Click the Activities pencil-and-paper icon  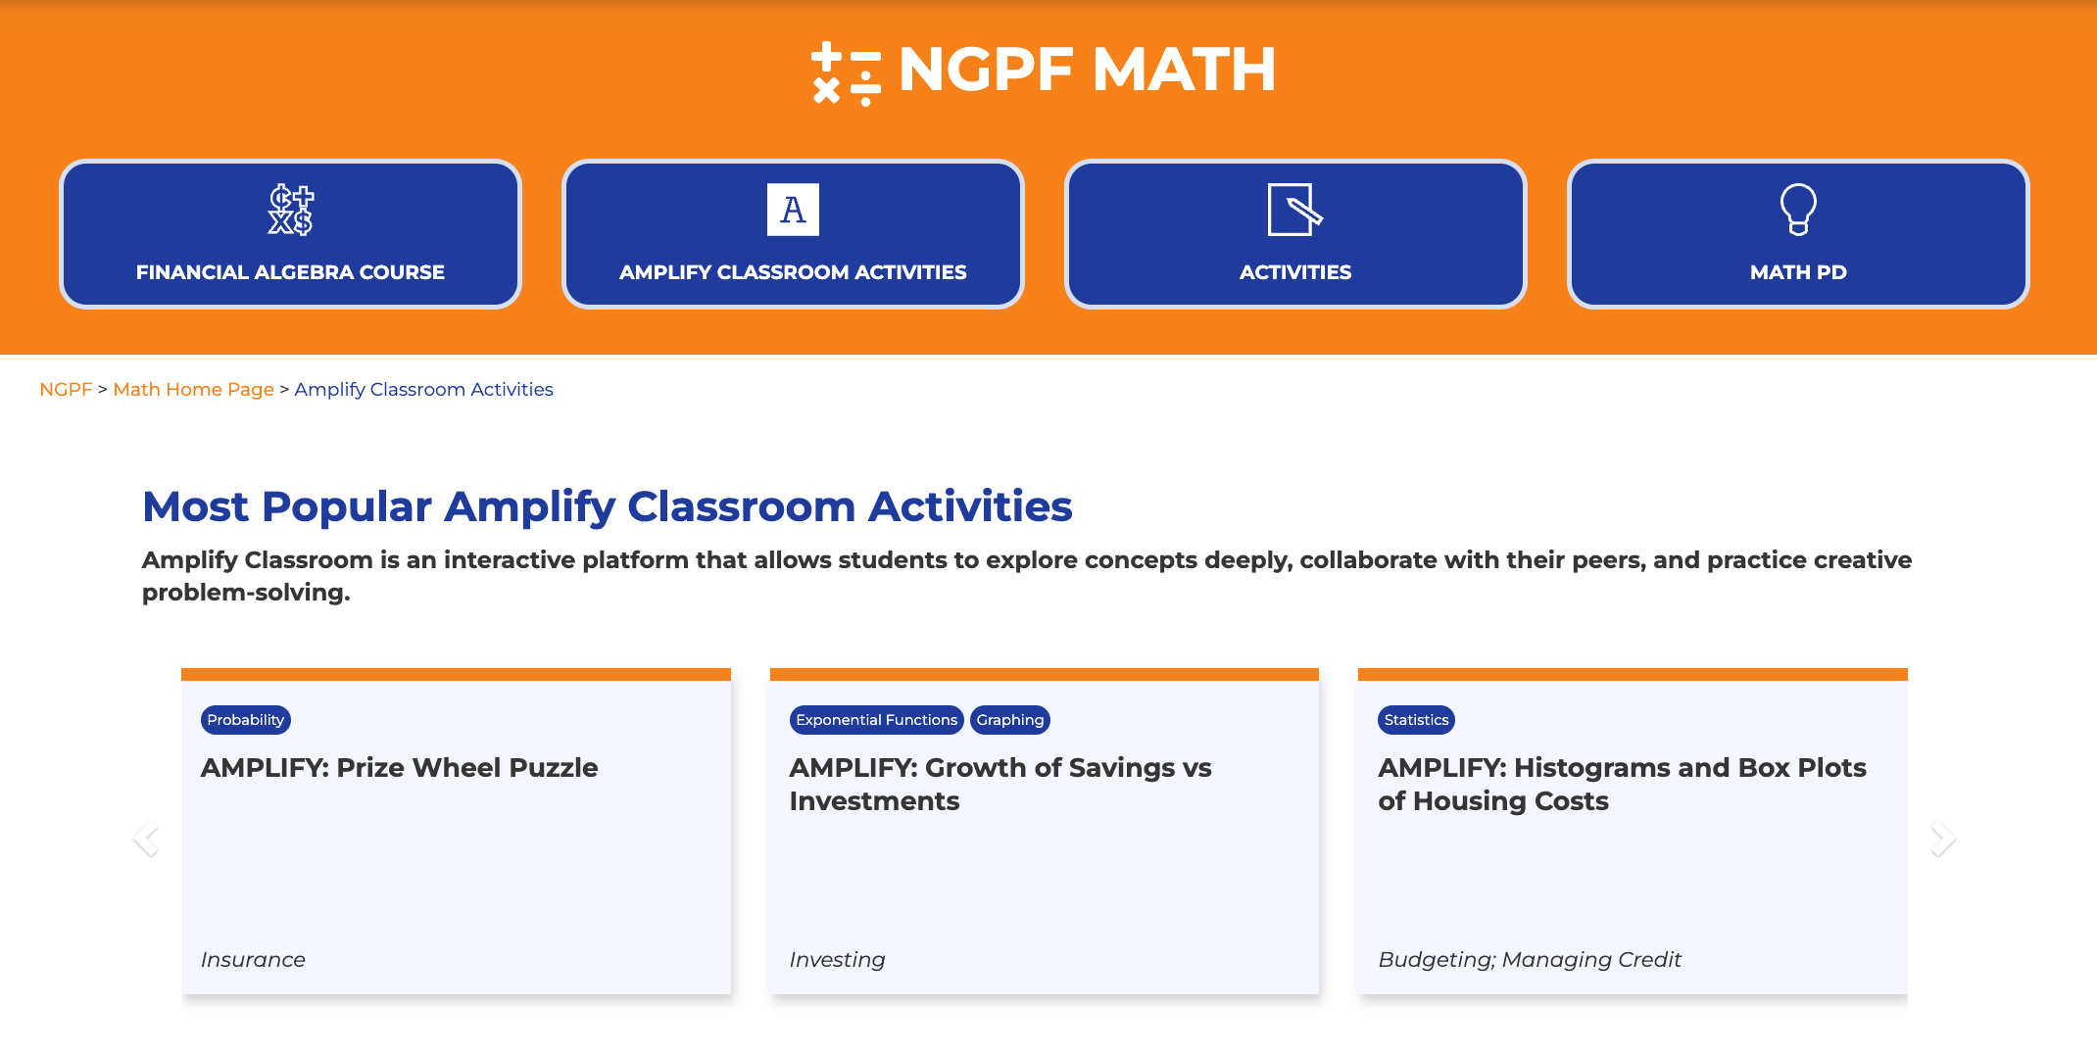tap(1294, 210)
